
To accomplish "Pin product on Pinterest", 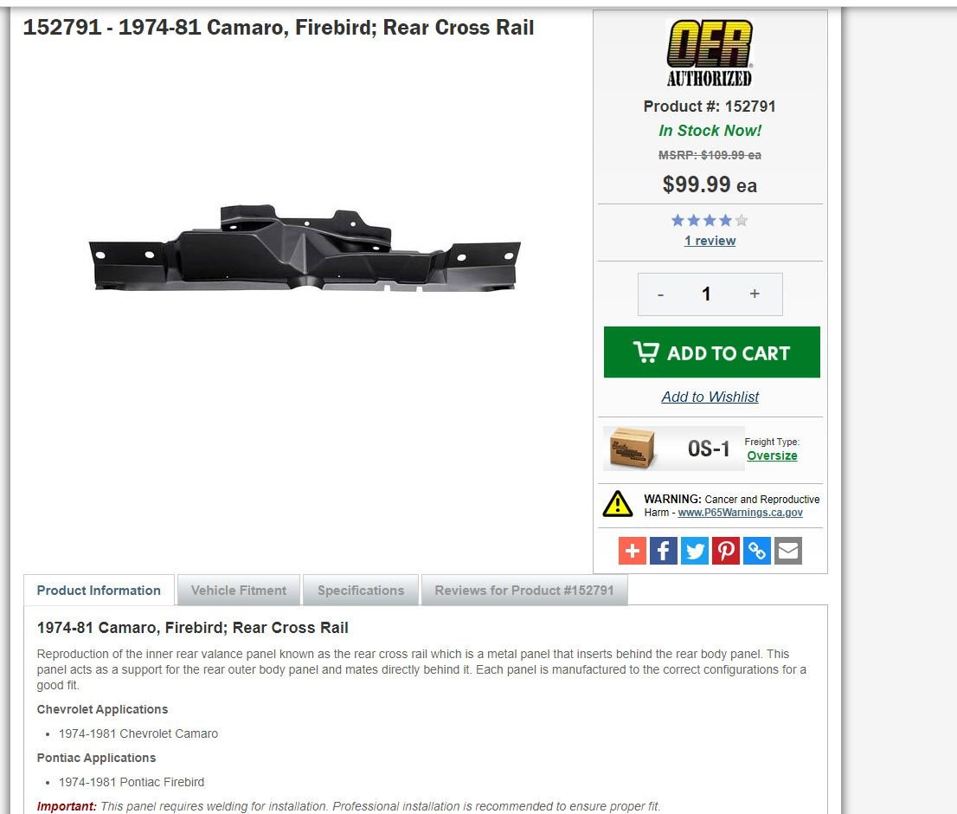I will point(726,551).
